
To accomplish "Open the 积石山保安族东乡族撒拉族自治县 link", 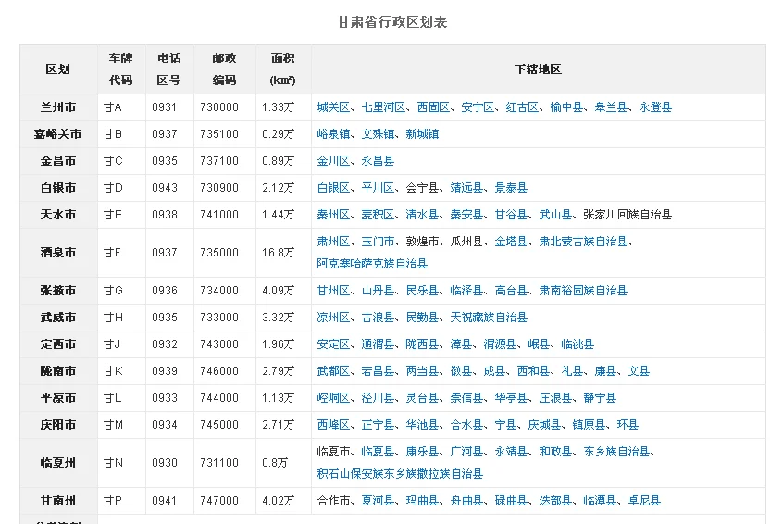I will [x=400, y=475].
